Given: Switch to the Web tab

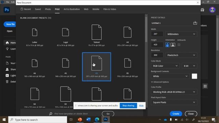Looking at the screenshot, I should 86,9.
